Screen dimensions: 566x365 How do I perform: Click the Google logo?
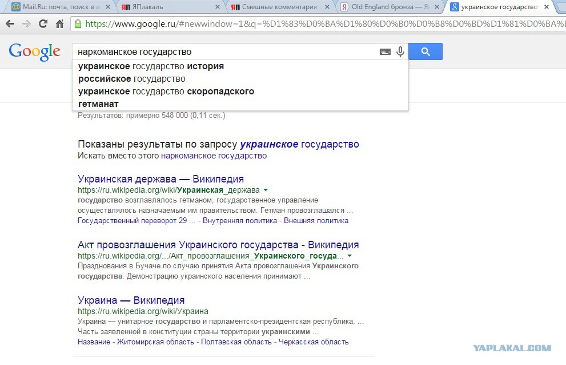(35, 52)
